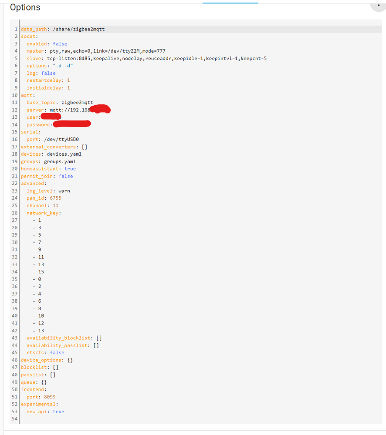Click the false value after permit_join
Image resolution: width=386 pixels, height=435 pixels.
tap(66, 176)
